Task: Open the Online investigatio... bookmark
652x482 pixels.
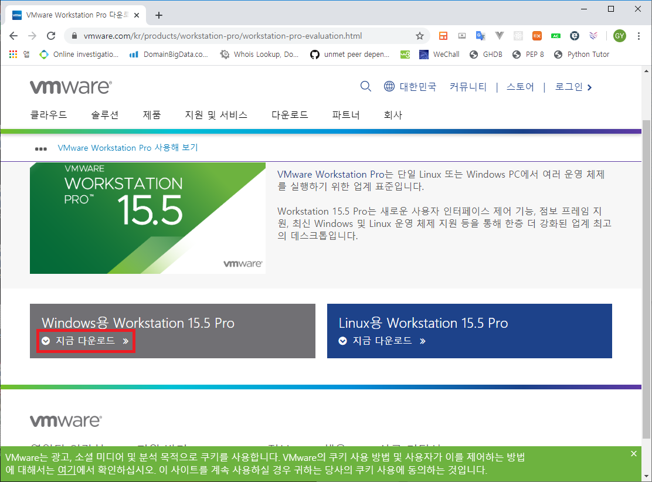Action: [79, 54]
